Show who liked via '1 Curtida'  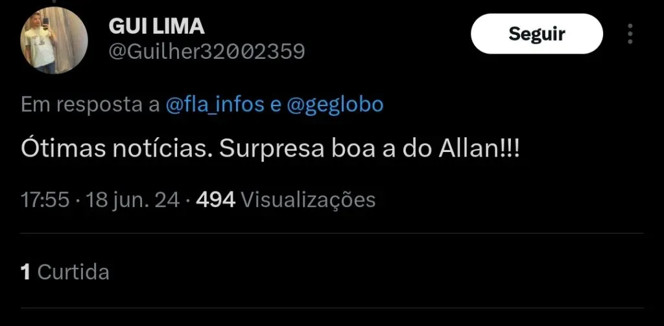65,272
